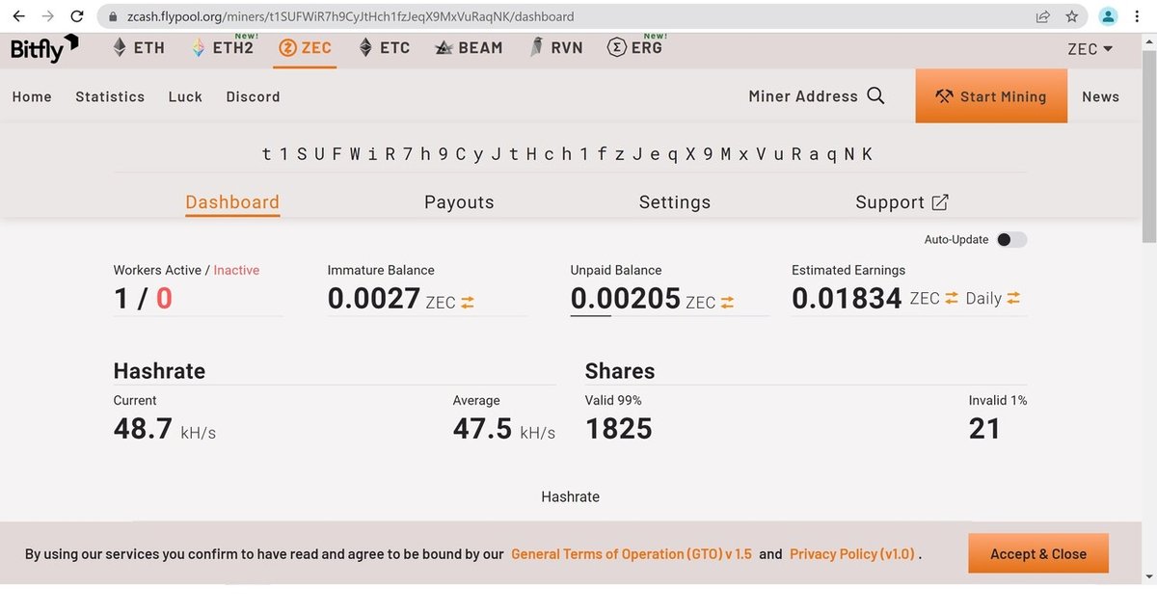The image size is (1157, 615).
Task: Click the Miner Address search icon
Action: (x=875, y=95)
